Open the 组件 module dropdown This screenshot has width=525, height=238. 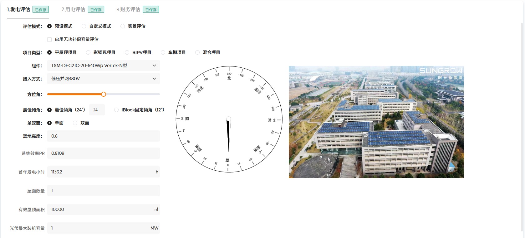pyautogui.click(x=104, y=66)
